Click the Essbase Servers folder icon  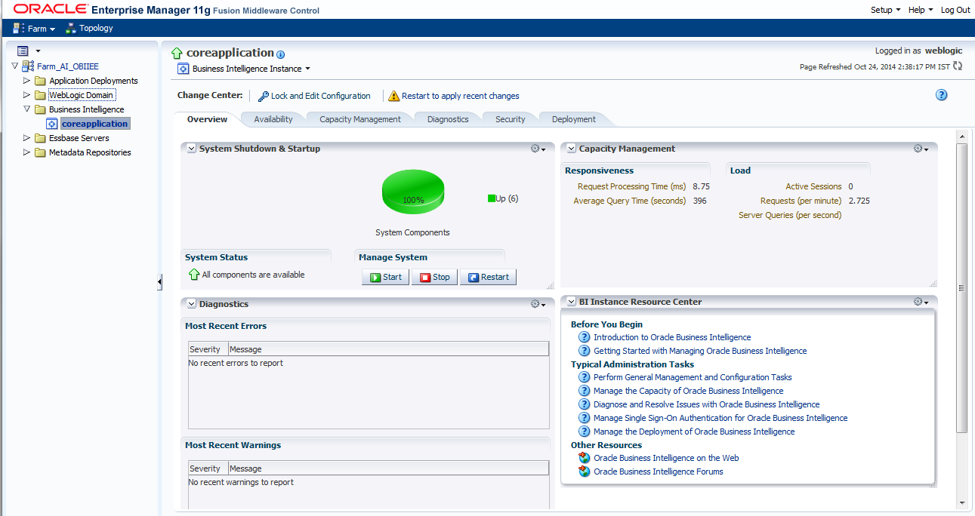[x=40, y=138]
